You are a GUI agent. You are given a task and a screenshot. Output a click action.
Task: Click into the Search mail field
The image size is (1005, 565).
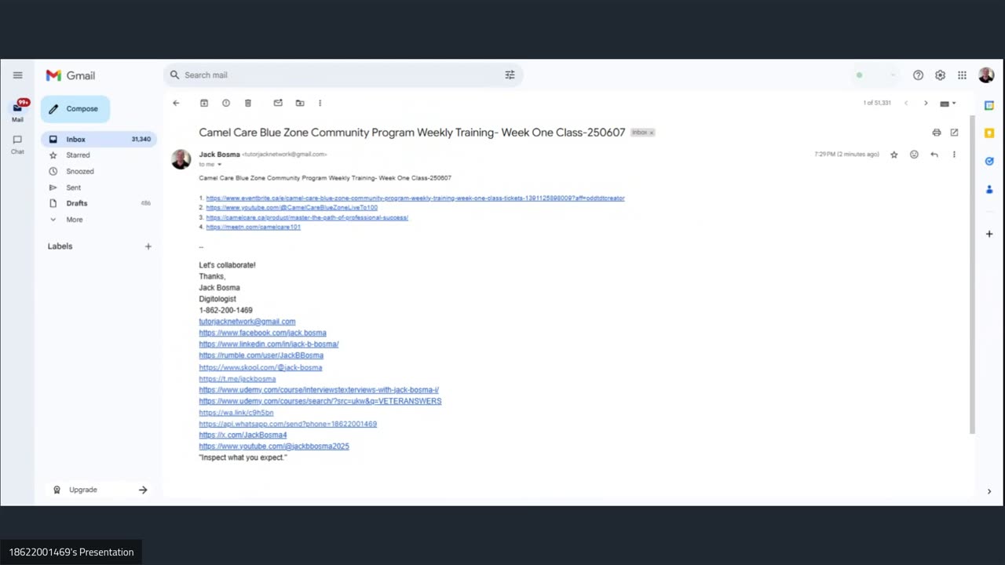(342, 75)
